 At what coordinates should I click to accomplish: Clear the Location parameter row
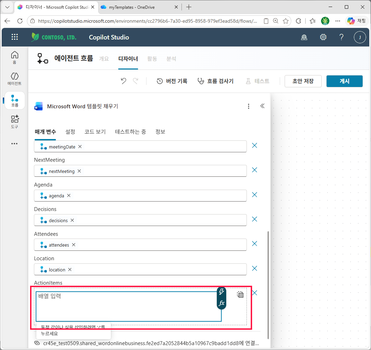pos(255,268)
